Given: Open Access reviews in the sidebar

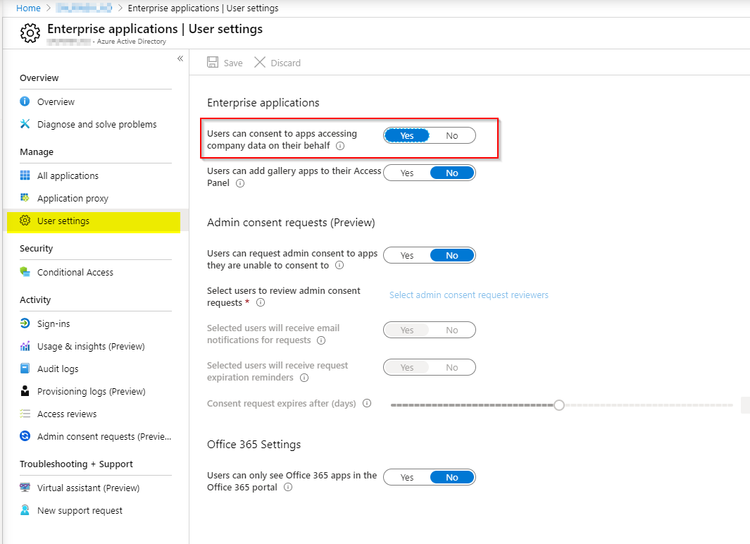Looking at the screenshot, I should [67, 414].
